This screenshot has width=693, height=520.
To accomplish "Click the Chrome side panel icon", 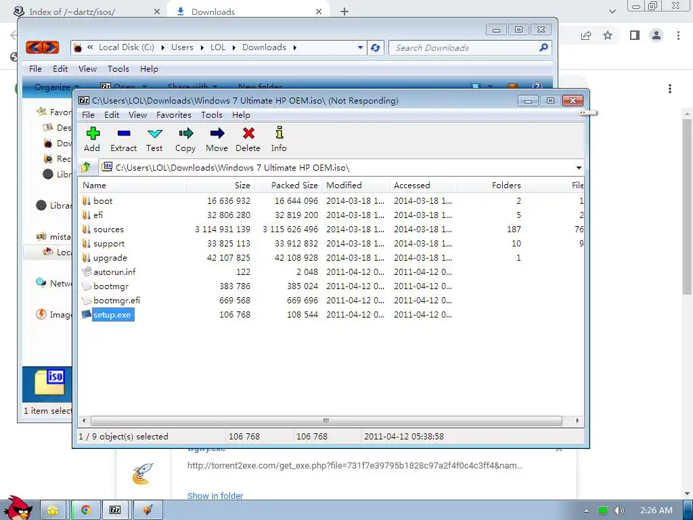I will pos(635,35).
